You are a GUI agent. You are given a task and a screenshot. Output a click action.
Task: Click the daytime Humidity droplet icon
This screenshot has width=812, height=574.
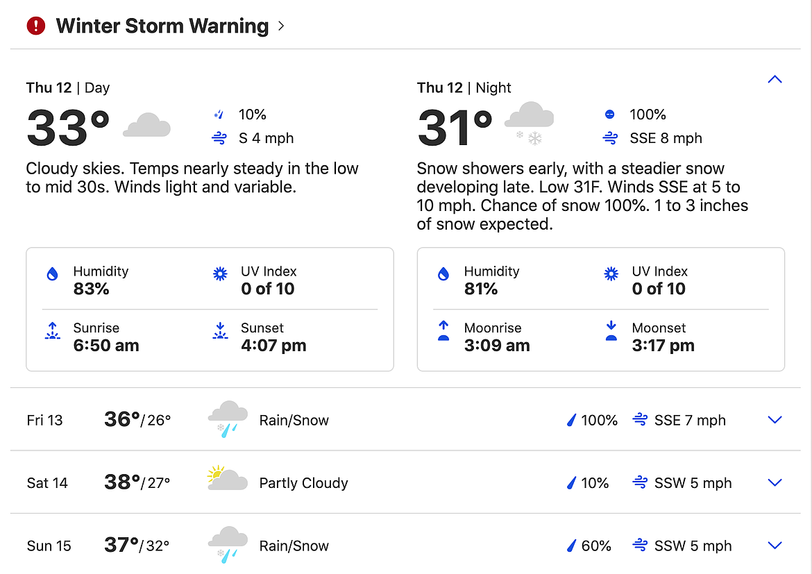point(52,275)
